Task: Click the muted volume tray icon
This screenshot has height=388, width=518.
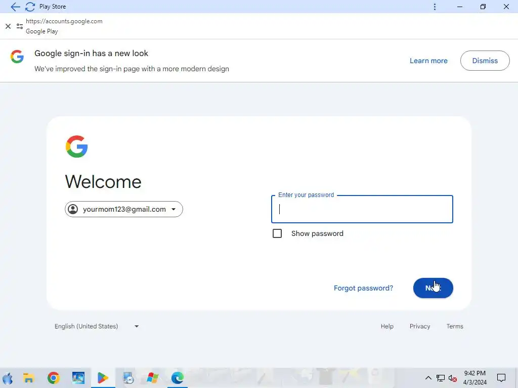Action: tap(453, 378)
